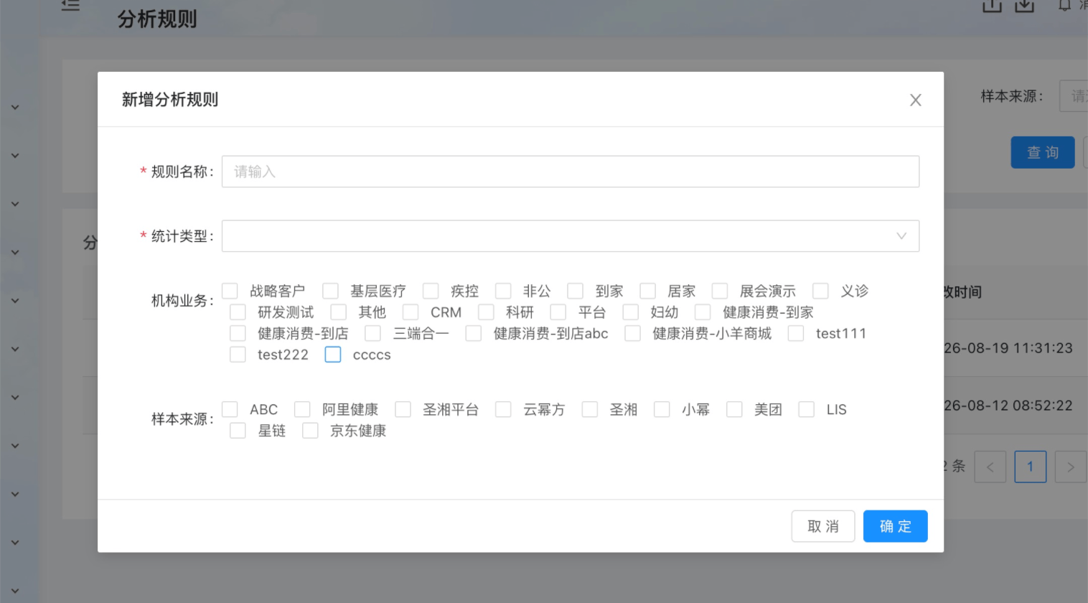The width and height of the screenshot is (1088, 603).
Task: Check the ABC sample source checkbox
Action: [230, 409]
